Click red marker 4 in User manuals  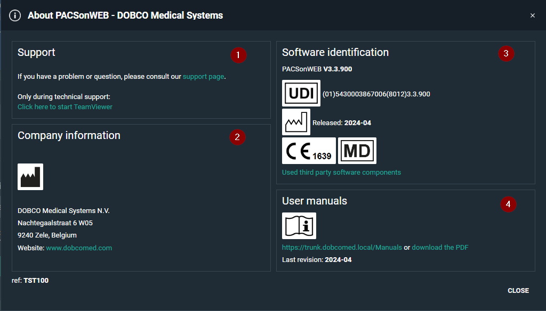tap(508, 204)
